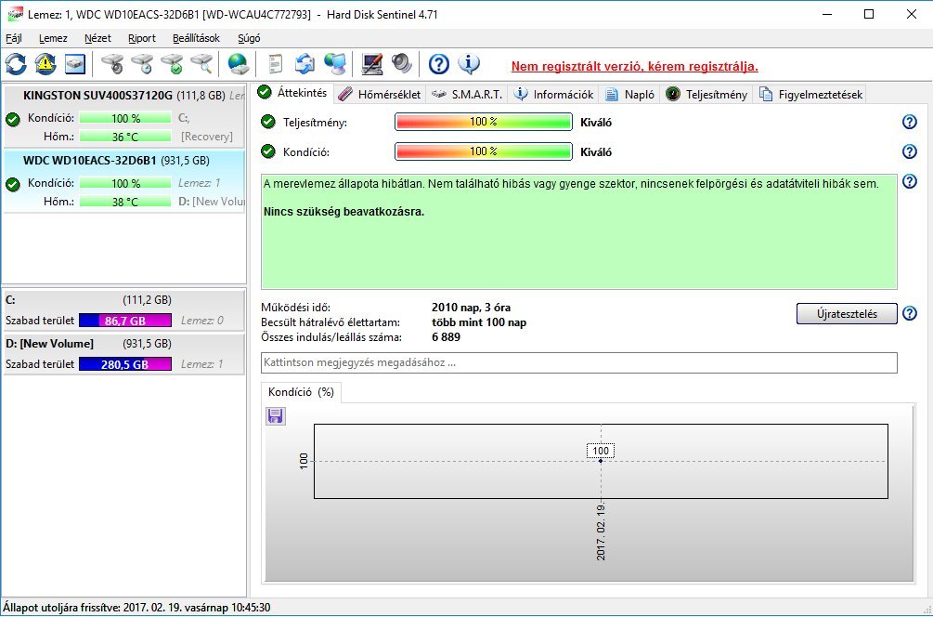This screenshot has width=933, height=617.
Task: Click the notepad report toolbar icon
Action: click(275, 64)
